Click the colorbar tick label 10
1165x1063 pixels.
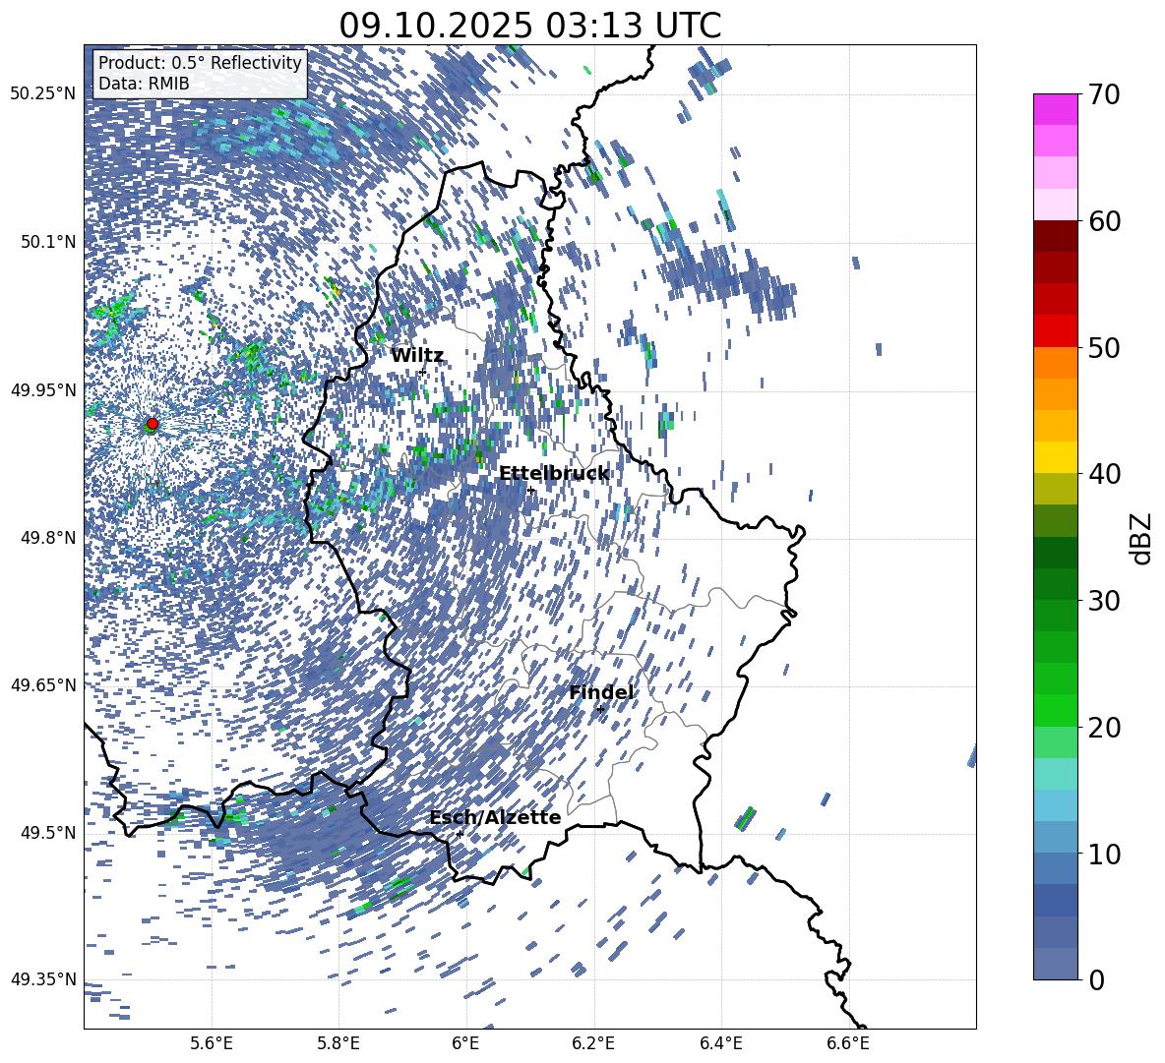coord(1104,854)
